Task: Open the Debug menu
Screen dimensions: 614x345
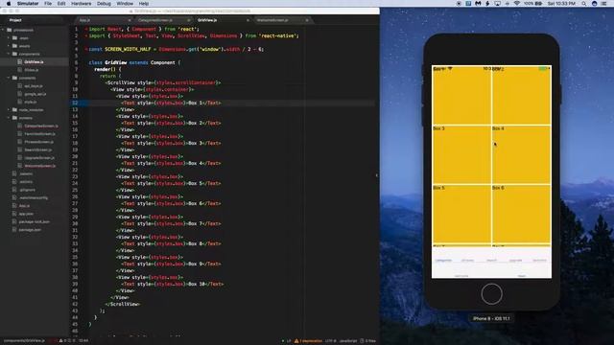Action: [x=104, y=4]
